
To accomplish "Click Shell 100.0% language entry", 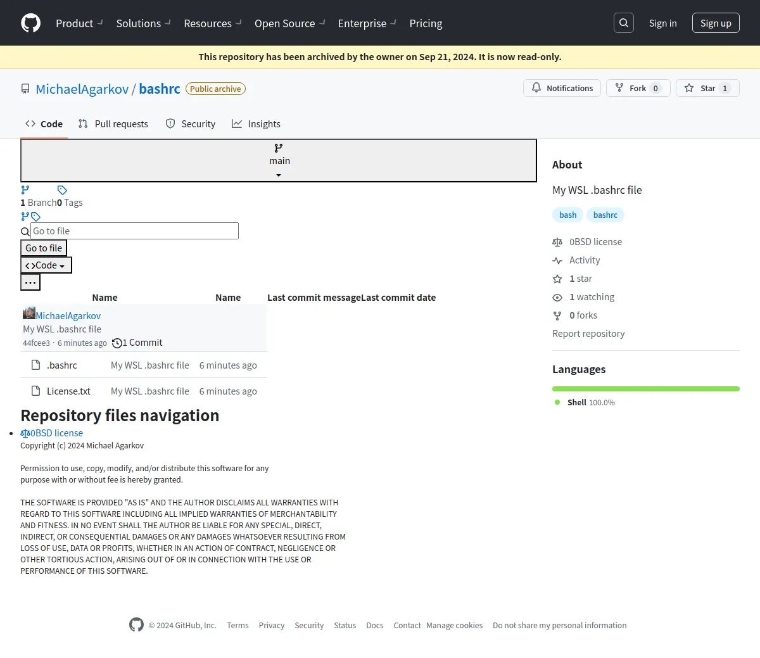I will pos(585,402).
